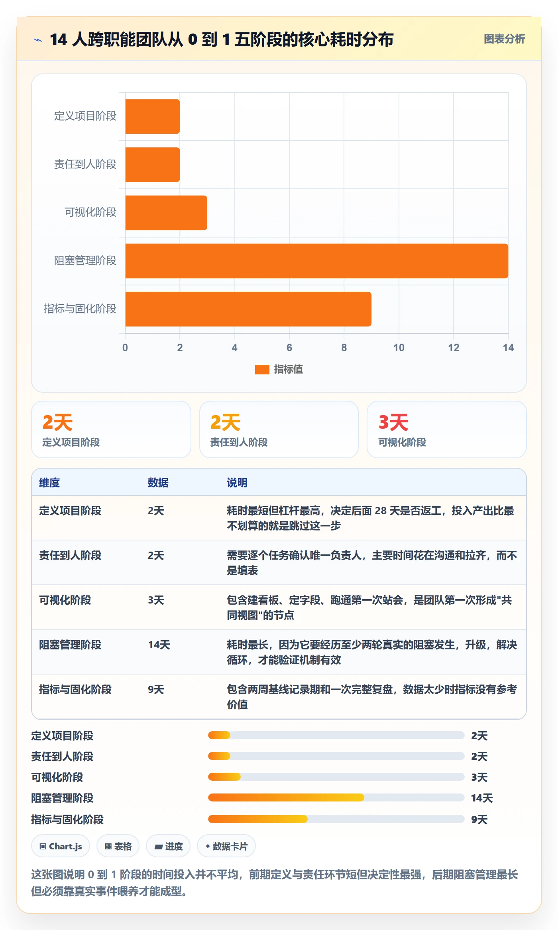Click the 指标与固化阶段 progress bar
The height and width of the screenshot is (930, 558).
336,819
